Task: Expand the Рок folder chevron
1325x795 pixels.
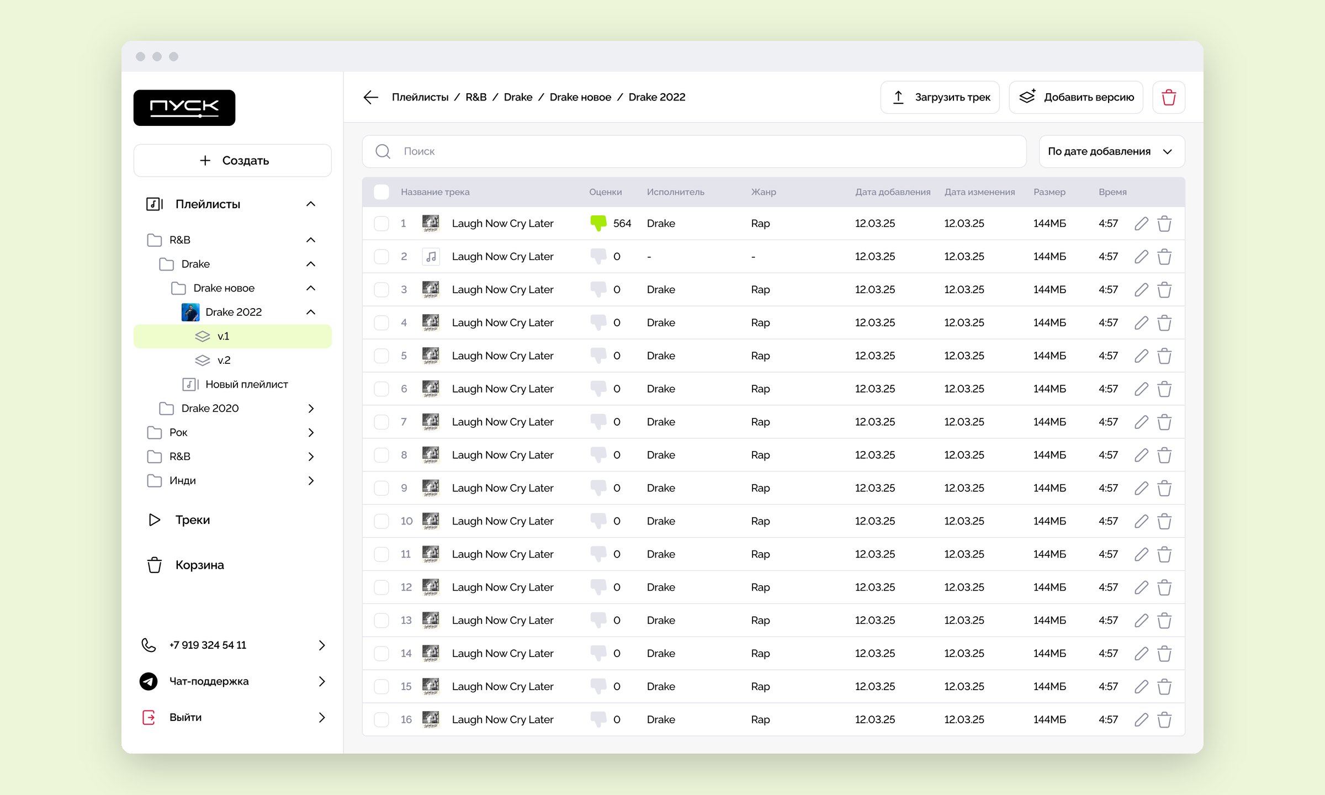Action: [x=311, y=433]
